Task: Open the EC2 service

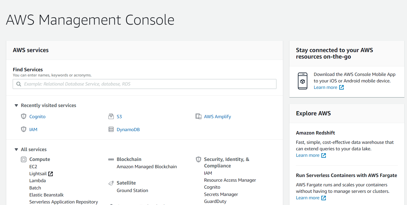Action: (33, 167)
